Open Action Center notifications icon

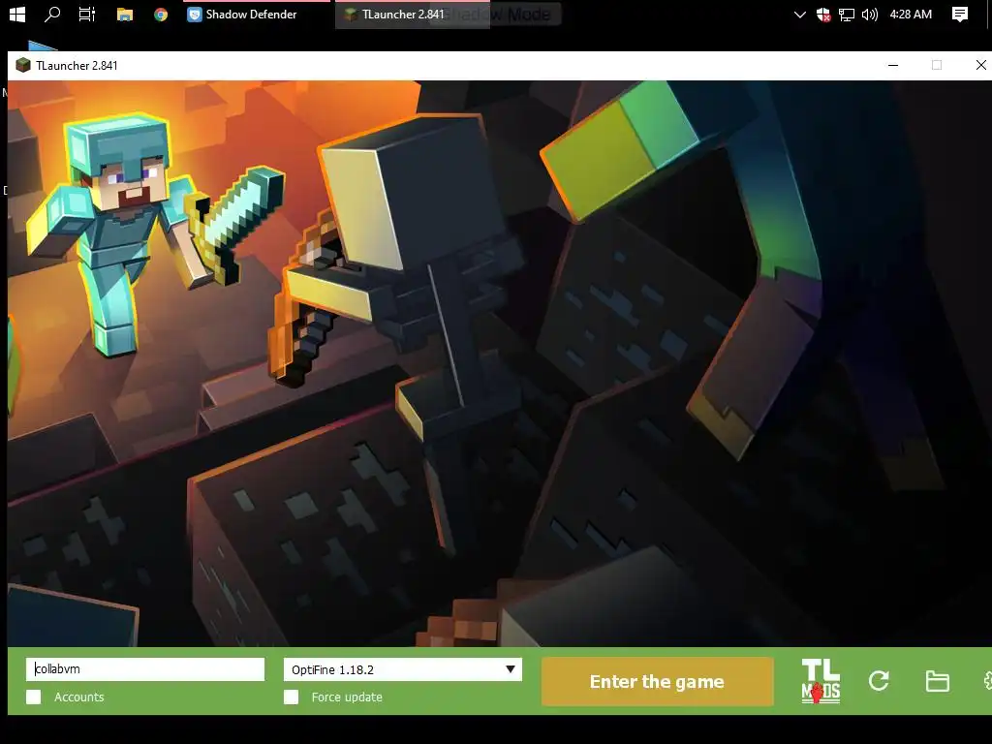pyautogui.click(x=960, y=14)
